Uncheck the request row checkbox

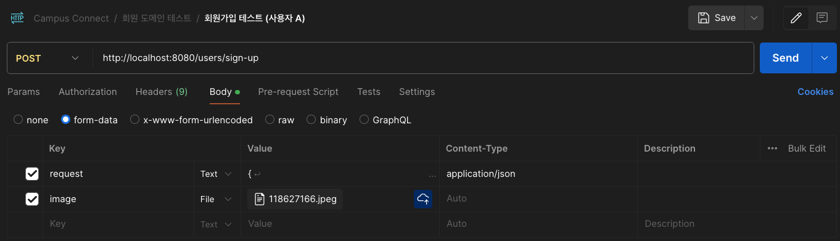(32, 174)
